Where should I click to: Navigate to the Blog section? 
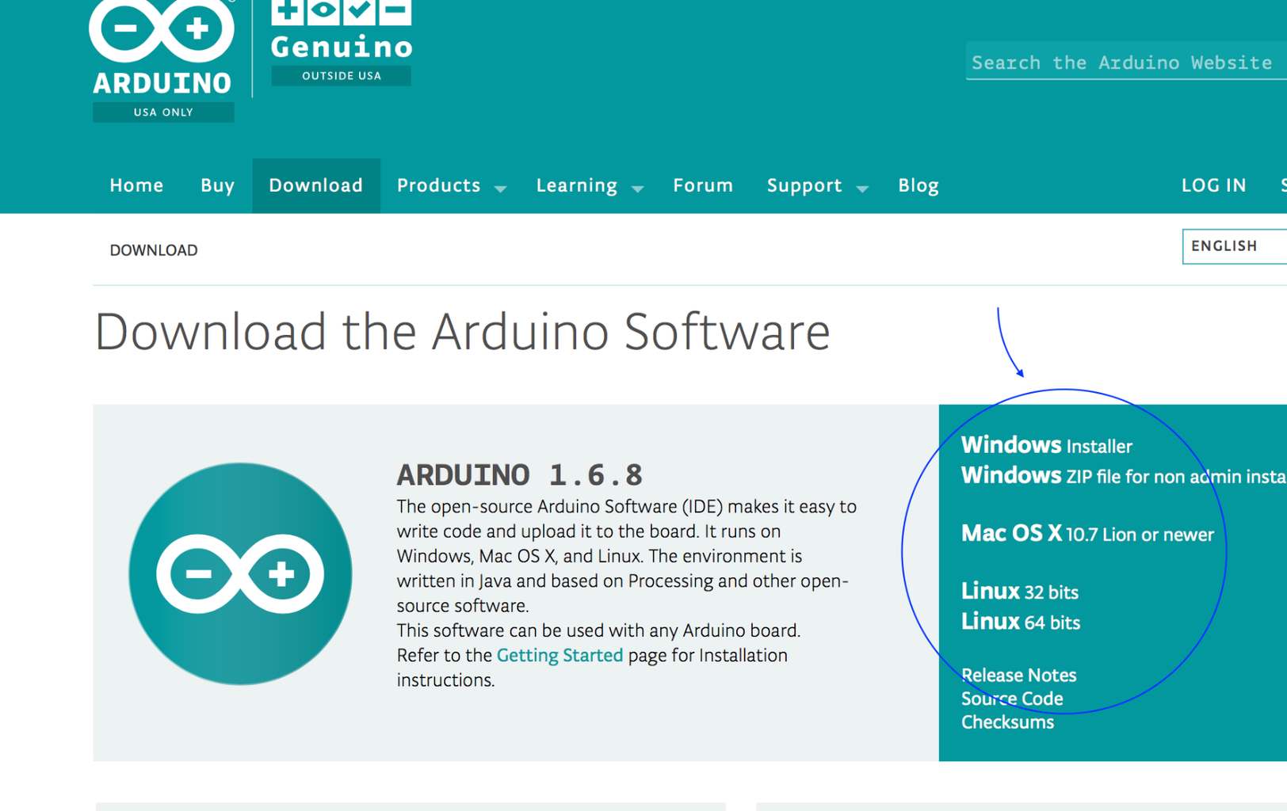918,185
